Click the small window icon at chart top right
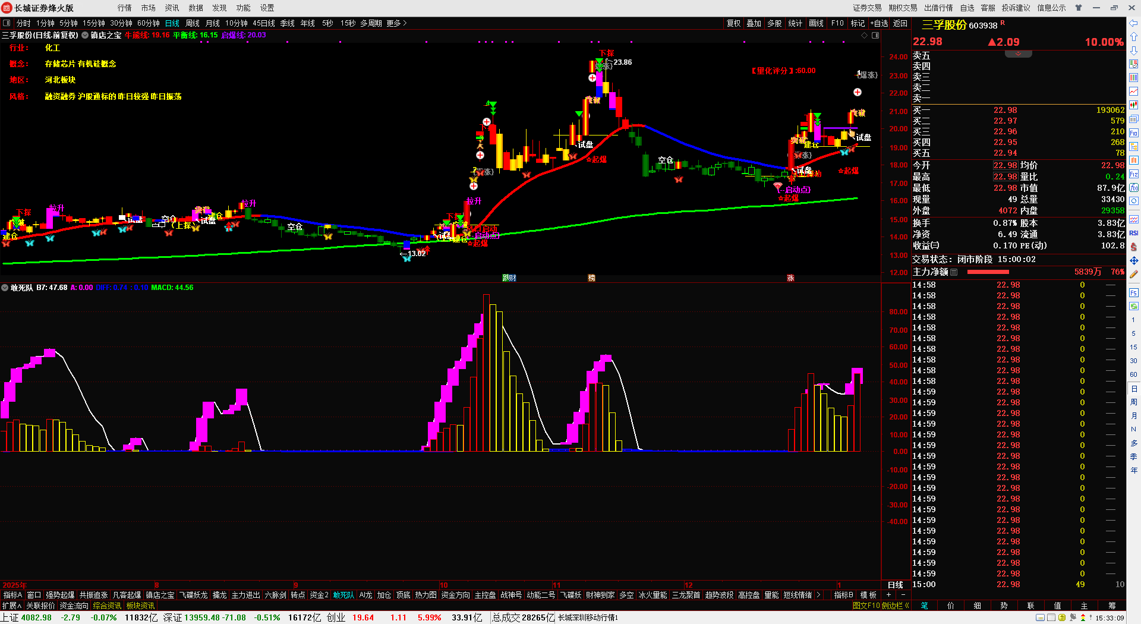This screenshot has height=624, width=1141. pyautogui.click(x=875, y=35)
